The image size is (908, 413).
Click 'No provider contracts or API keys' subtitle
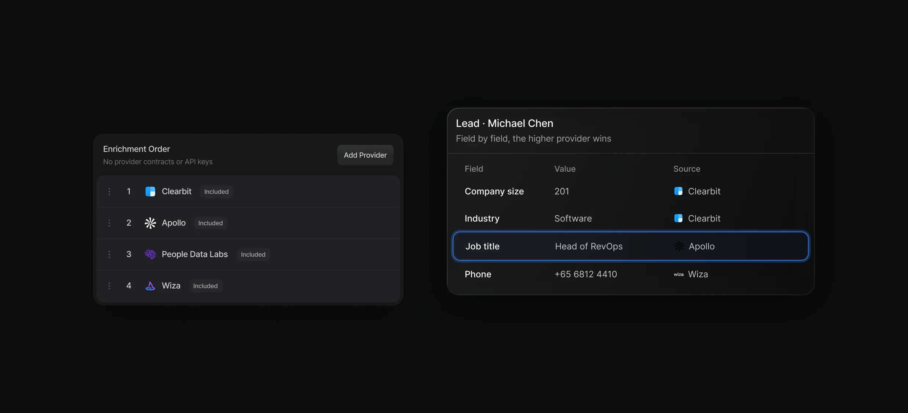[158, 162]
